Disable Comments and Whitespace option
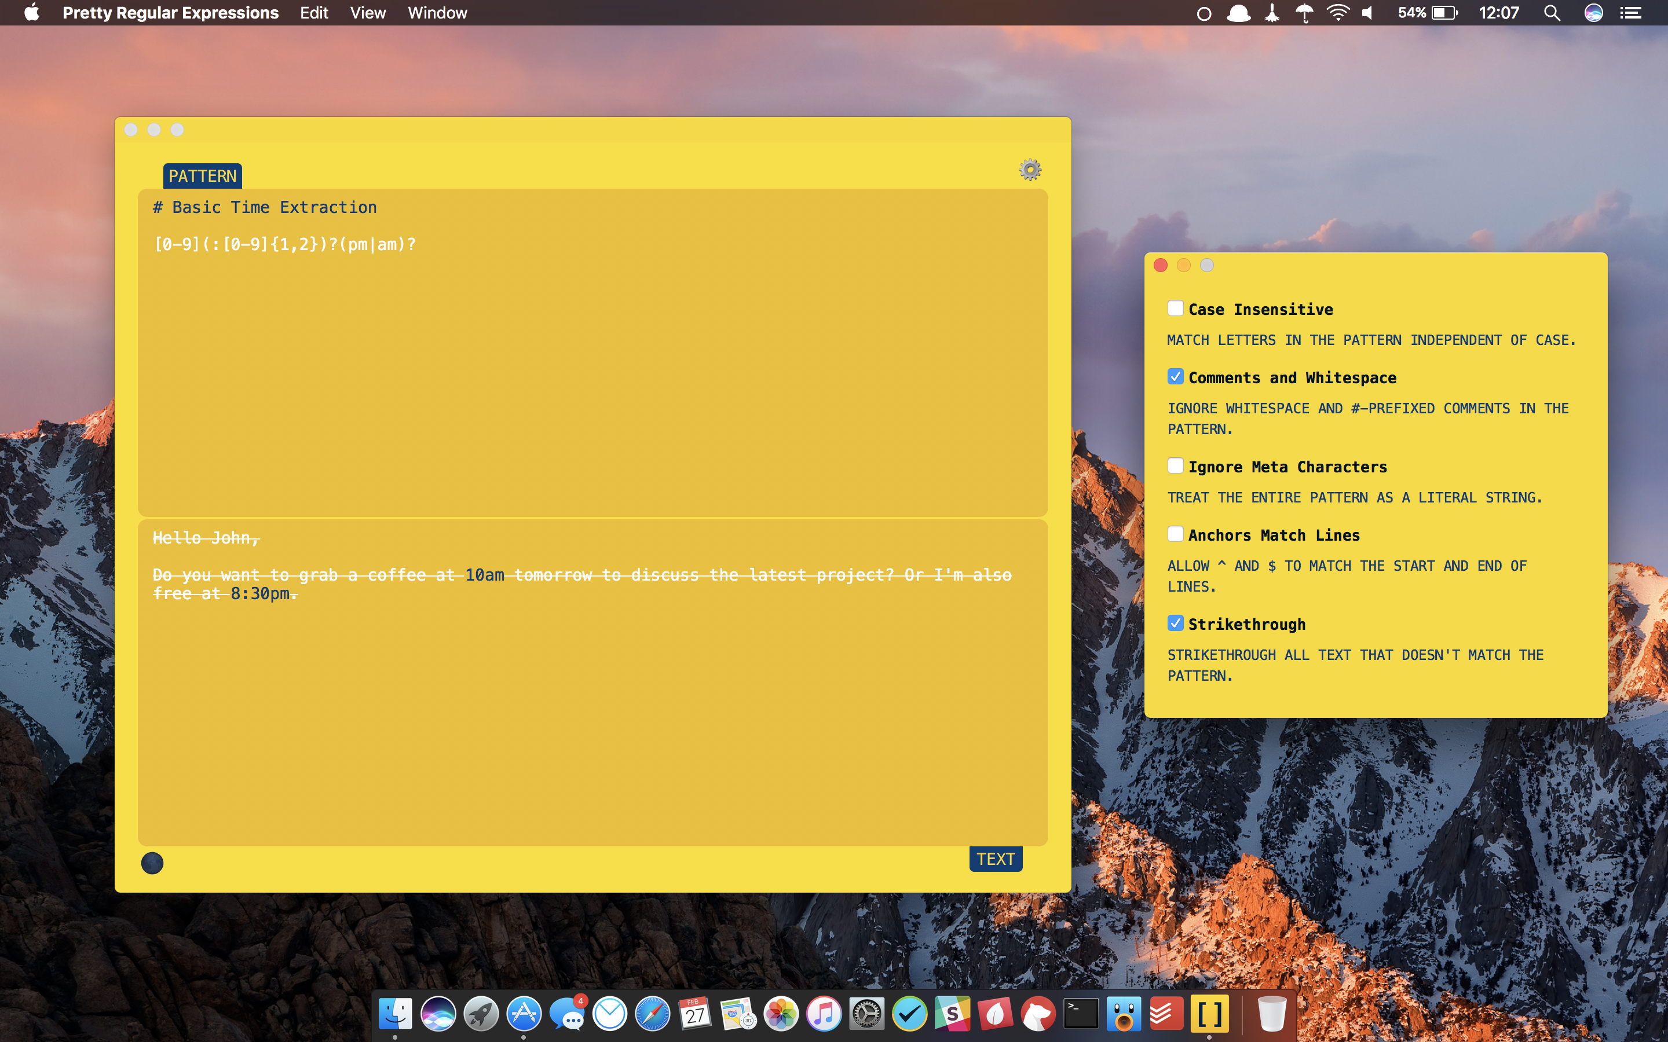1668x1042 pixels. click(1175, 376)
